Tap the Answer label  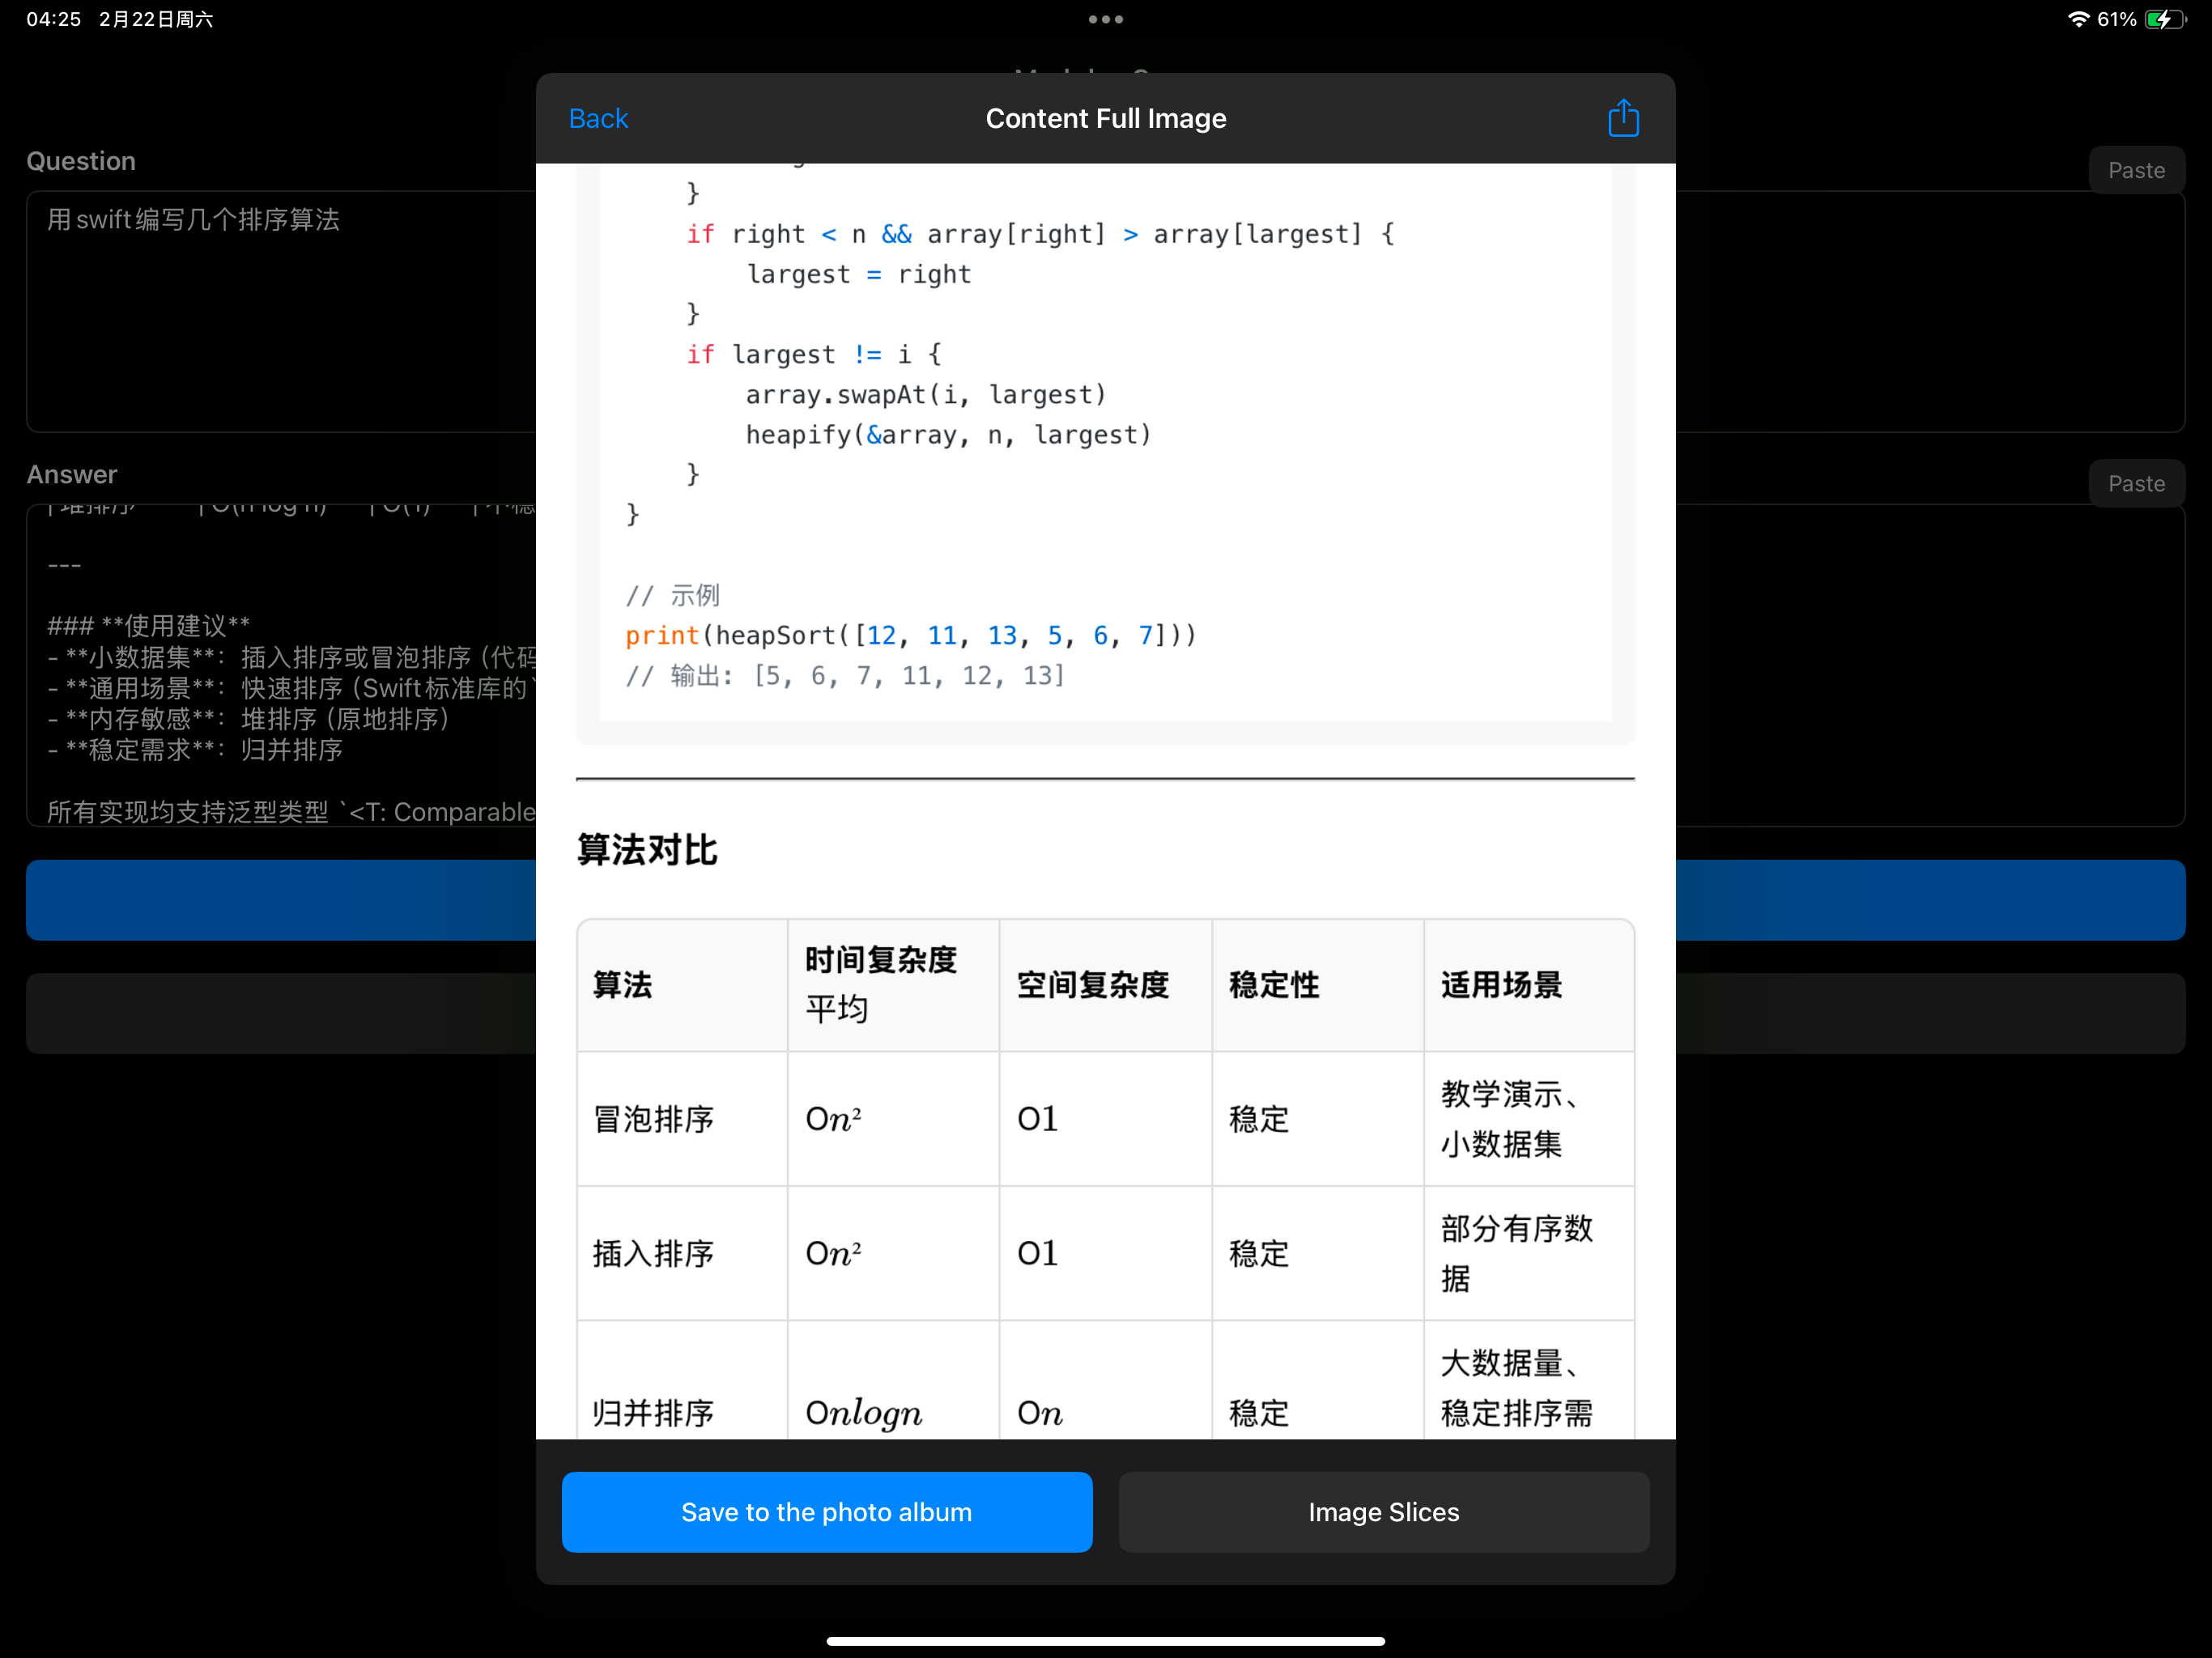(72, 474)
